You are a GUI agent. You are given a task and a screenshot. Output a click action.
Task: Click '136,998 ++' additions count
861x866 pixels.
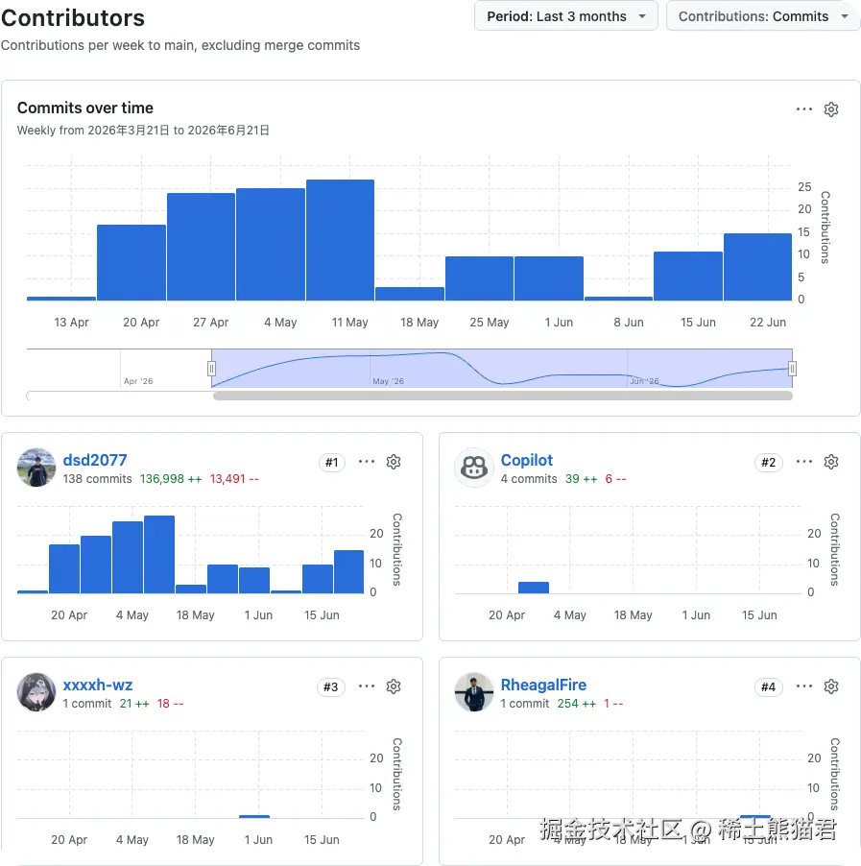coord(171,479)
